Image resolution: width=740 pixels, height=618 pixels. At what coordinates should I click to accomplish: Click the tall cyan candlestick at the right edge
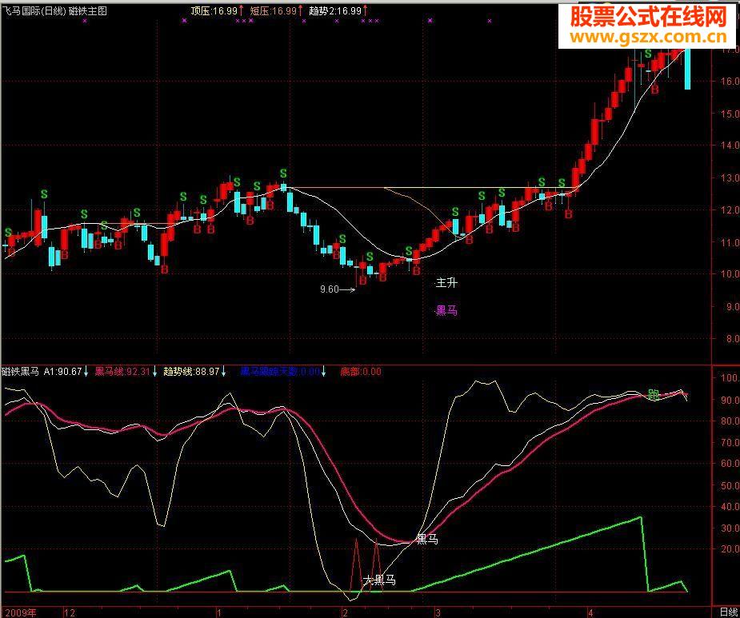(x=688, y=69)
